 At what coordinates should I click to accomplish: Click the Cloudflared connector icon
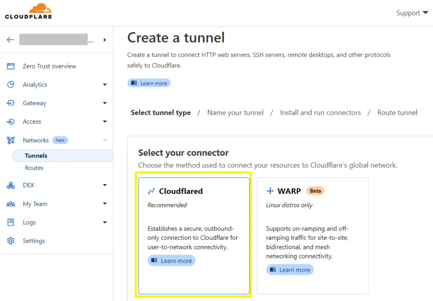[x=151, y=191]
